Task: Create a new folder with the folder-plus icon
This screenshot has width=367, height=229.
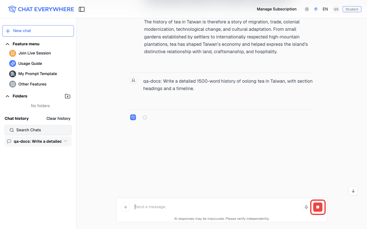Action: [68, 96]
